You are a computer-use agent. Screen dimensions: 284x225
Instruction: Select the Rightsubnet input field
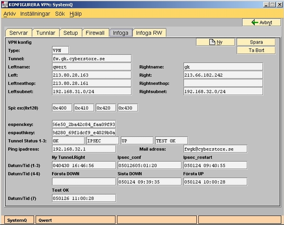point(222,91)
